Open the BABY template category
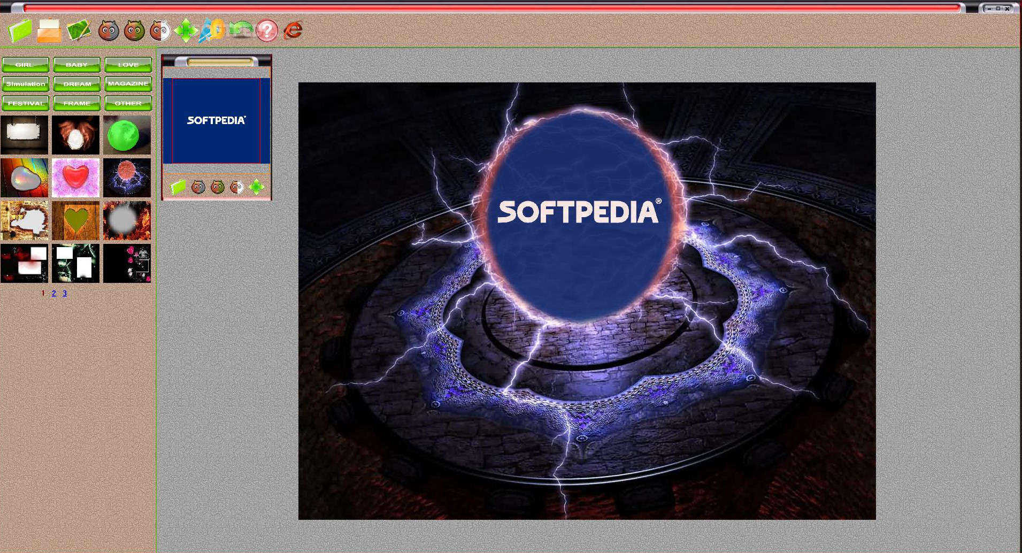This screenshot has height=553, width=1022. coord(76,65)
